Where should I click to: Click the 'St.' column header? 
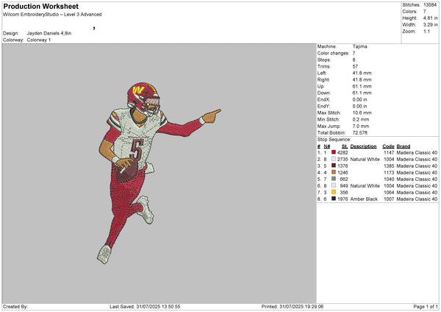pyautogui.click(x=345, y=146)
